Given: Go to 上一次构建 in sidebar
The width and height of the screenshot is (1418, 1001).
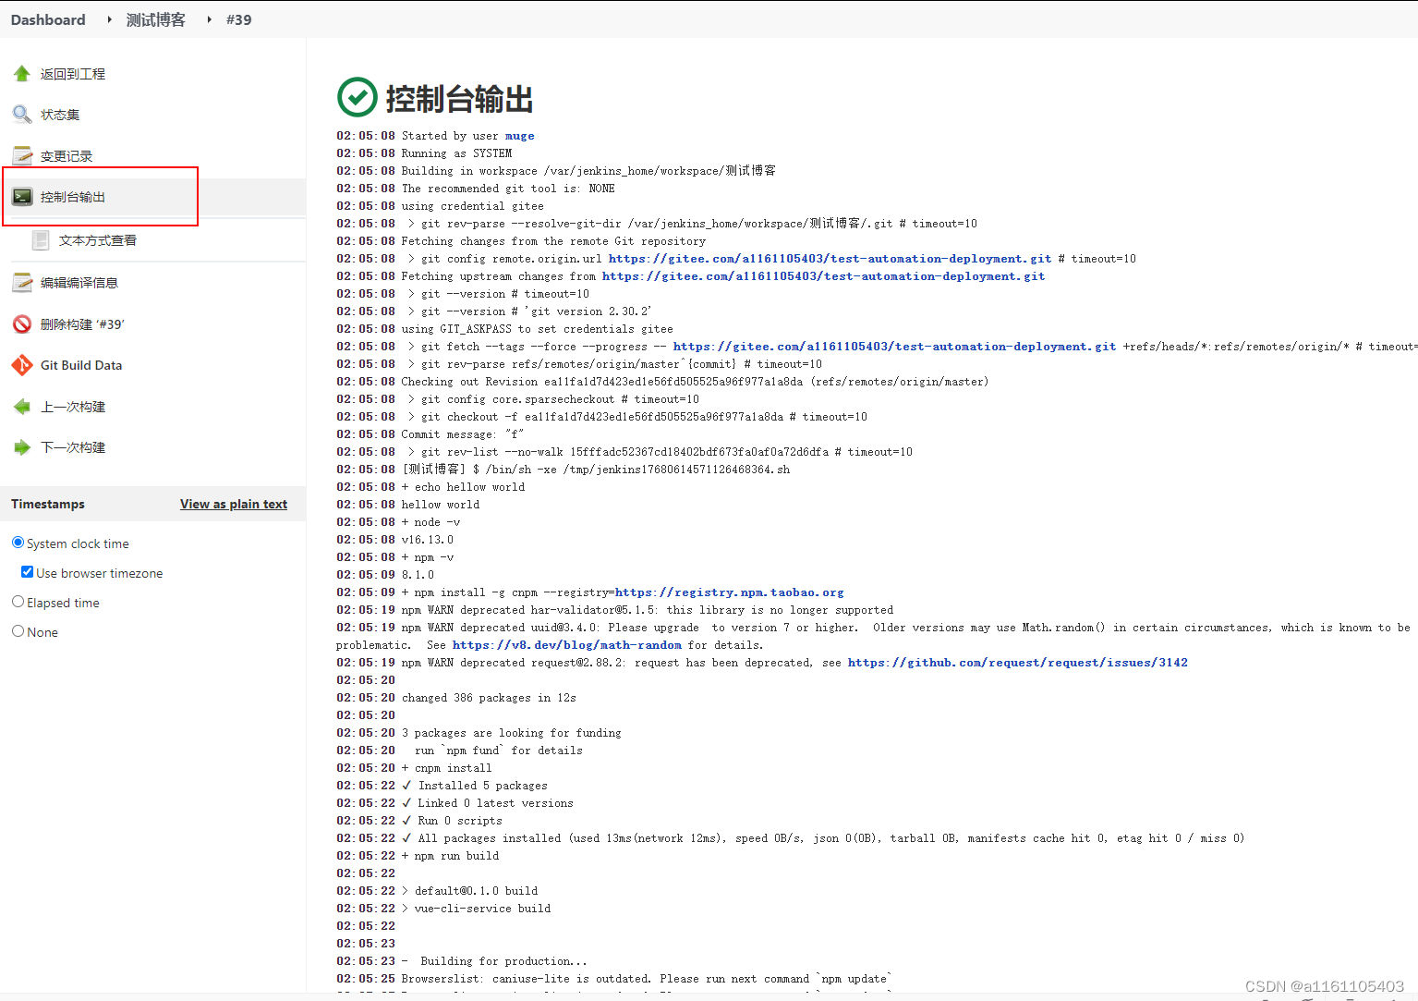Looking at the screenshot, I should pyautogui.click(x=73, y=407).
